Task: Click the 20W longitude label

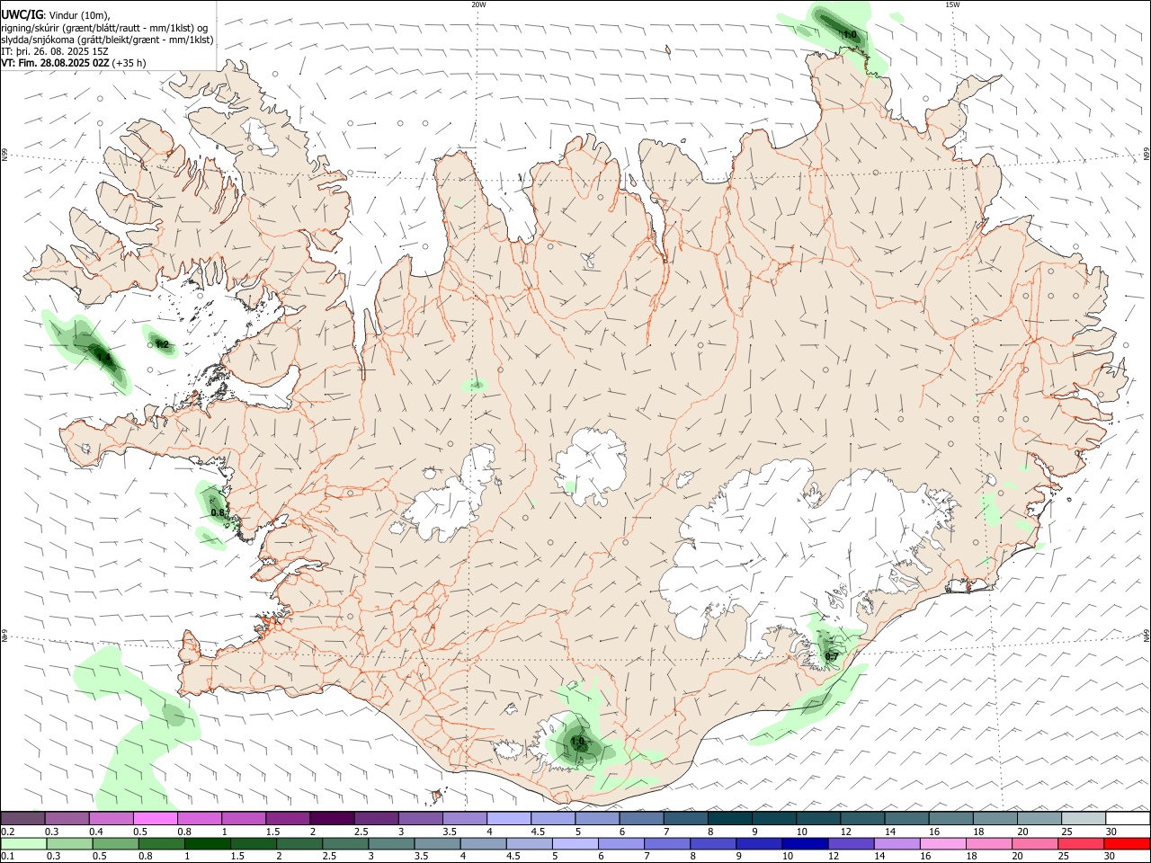Action: coord(478,4)
